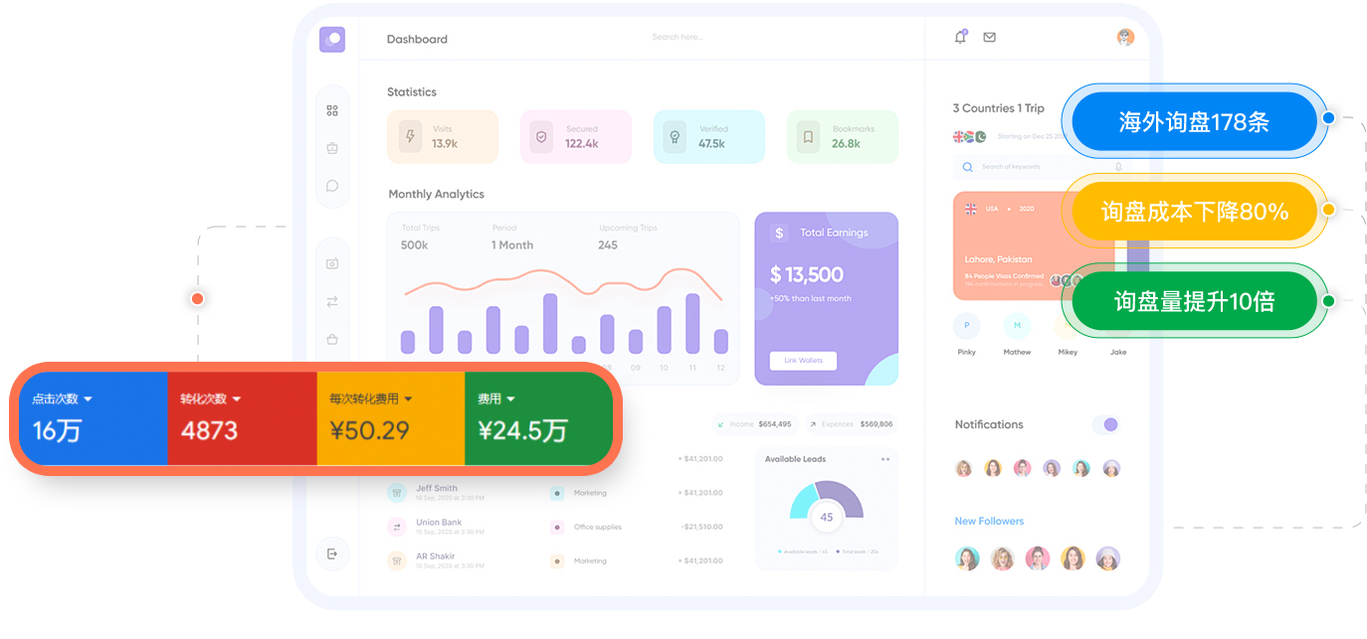This screenshot has width=1367, height=639.
Task: Open the dashboard grid icon in the sidebar
Action: click(x=332, y=109)
